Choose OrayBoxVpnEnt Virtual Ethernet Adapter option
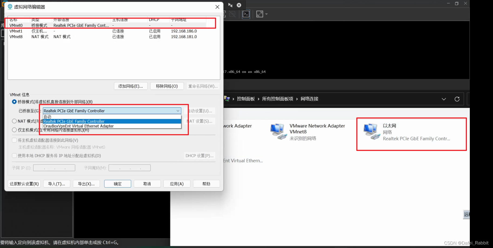The width and height of the screenshot is (493, 248). coord(112,126)
